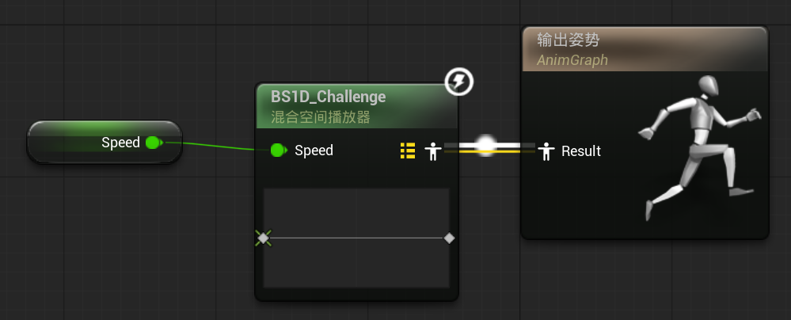Click the green wire connecting the Speed pins

pyautogui.click(x=214, y=146)
